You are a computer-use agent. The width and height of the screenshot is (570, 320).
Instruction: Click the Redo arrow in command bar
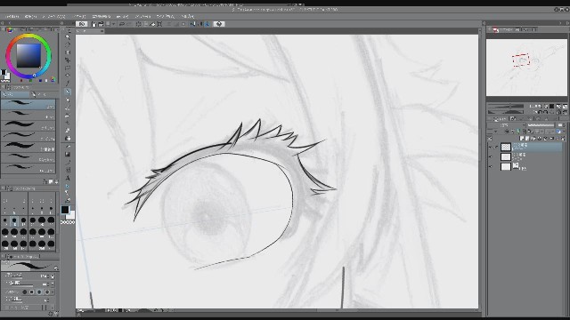pos(128,24)
